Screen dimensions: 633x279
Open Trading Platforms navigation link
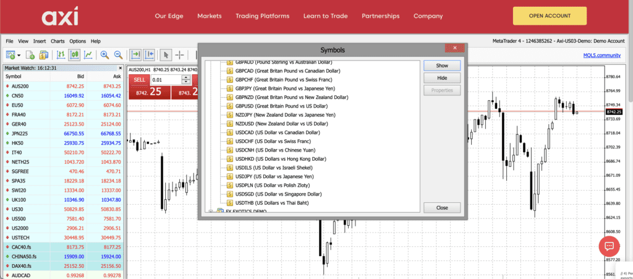pos(262,16)
